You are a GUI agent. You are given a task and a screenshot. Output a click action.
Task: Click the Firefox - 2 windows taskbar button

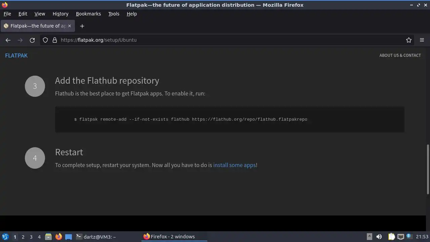pos(174,237)
